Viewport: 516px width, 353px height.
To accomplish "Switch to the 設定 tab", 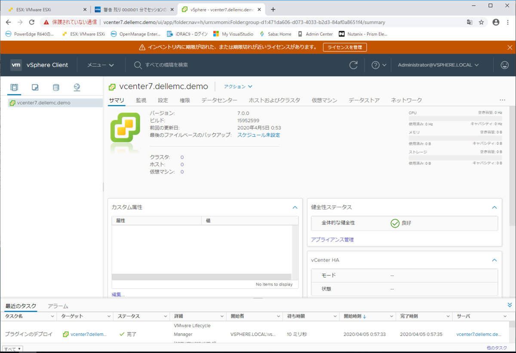I will pos(163,100).
